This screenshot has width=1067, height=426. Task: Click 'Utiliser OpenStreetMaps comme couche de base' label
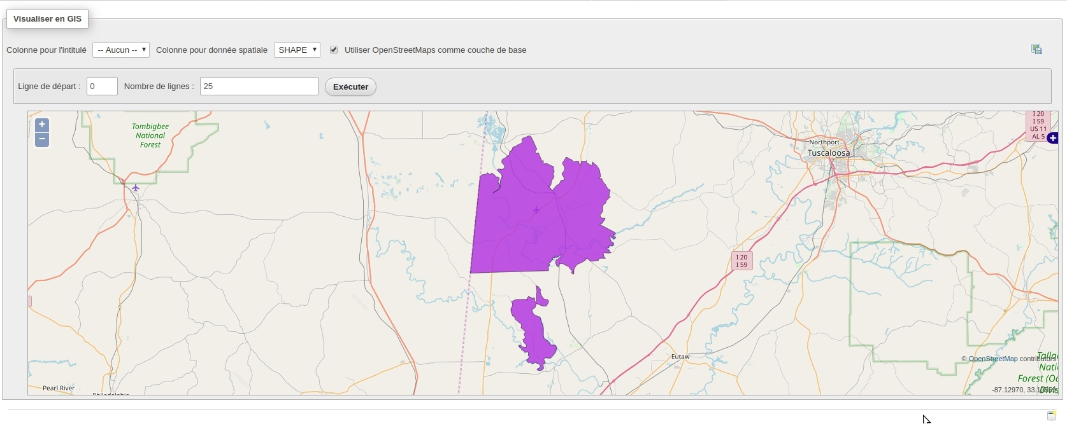pyautogui.click(x=435, y=50)
